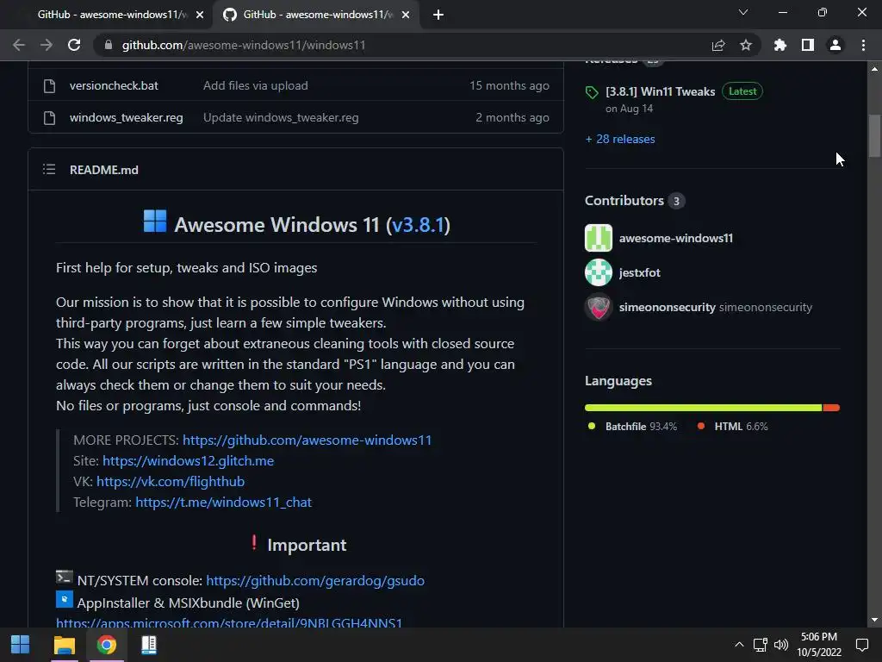Click the site lock icon in address bar
882x662 pixels.
[109, 45]
